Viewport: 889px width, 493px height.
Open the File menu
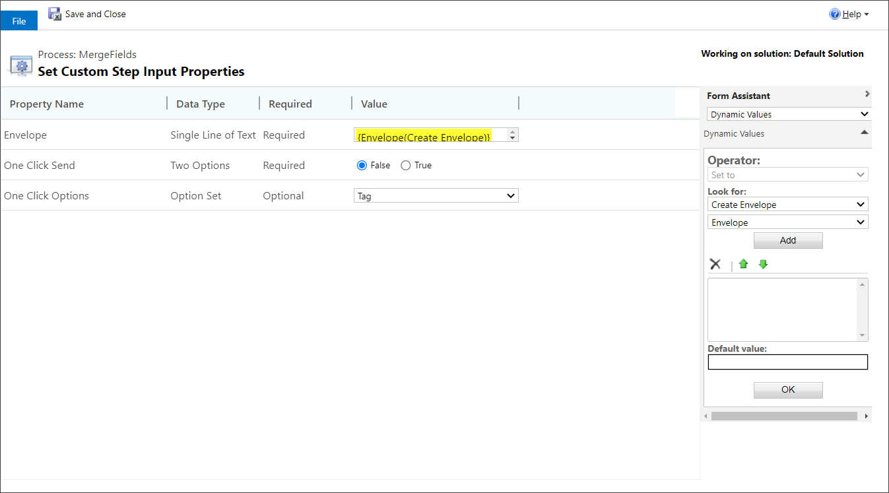coord(18,20)
